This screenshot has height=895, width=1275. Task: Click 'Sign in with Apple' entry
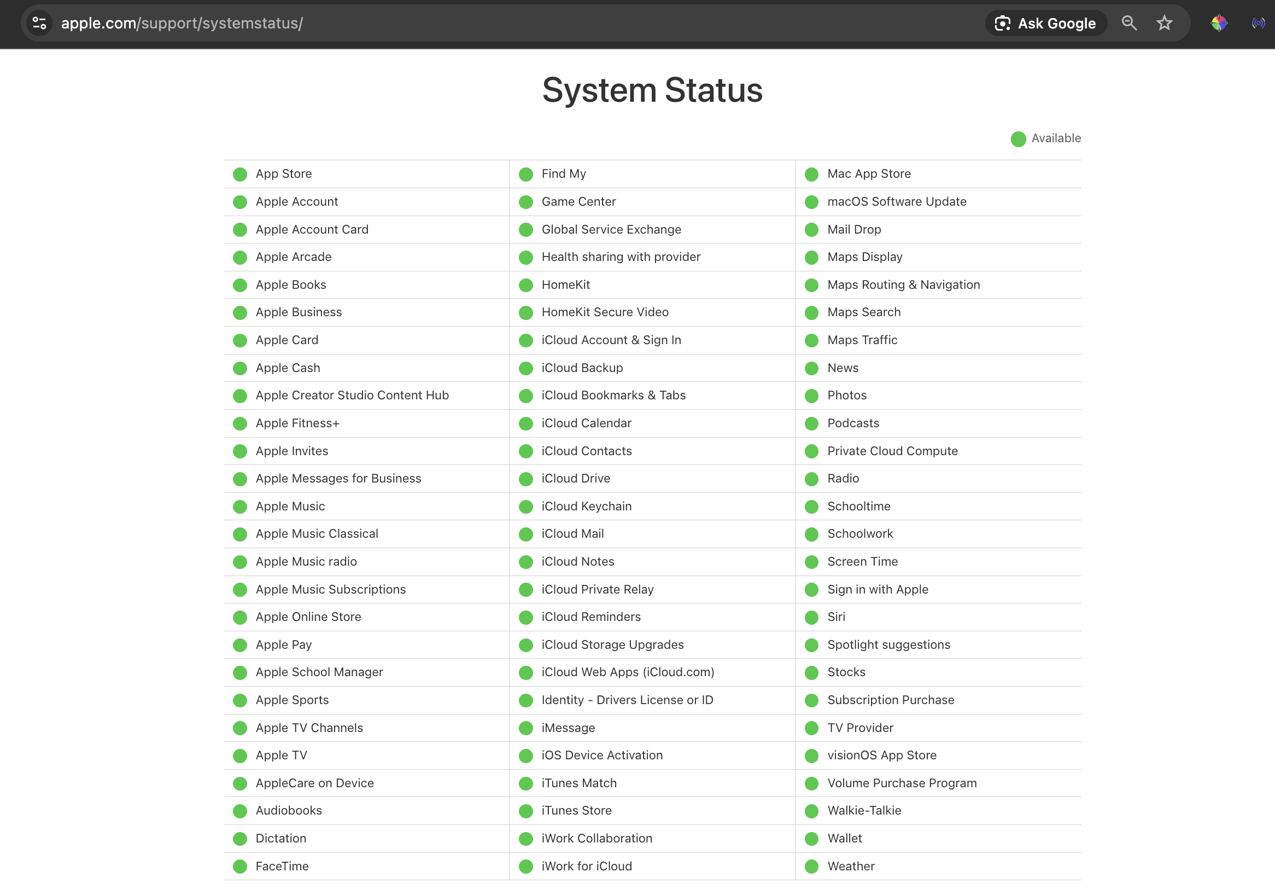coord(878,589)
